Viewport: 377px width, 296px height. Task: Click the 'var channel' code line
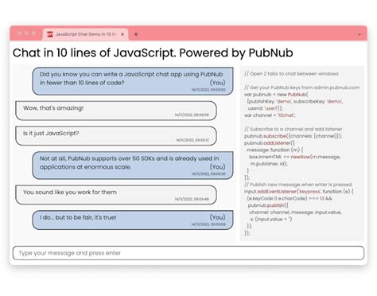270,115
